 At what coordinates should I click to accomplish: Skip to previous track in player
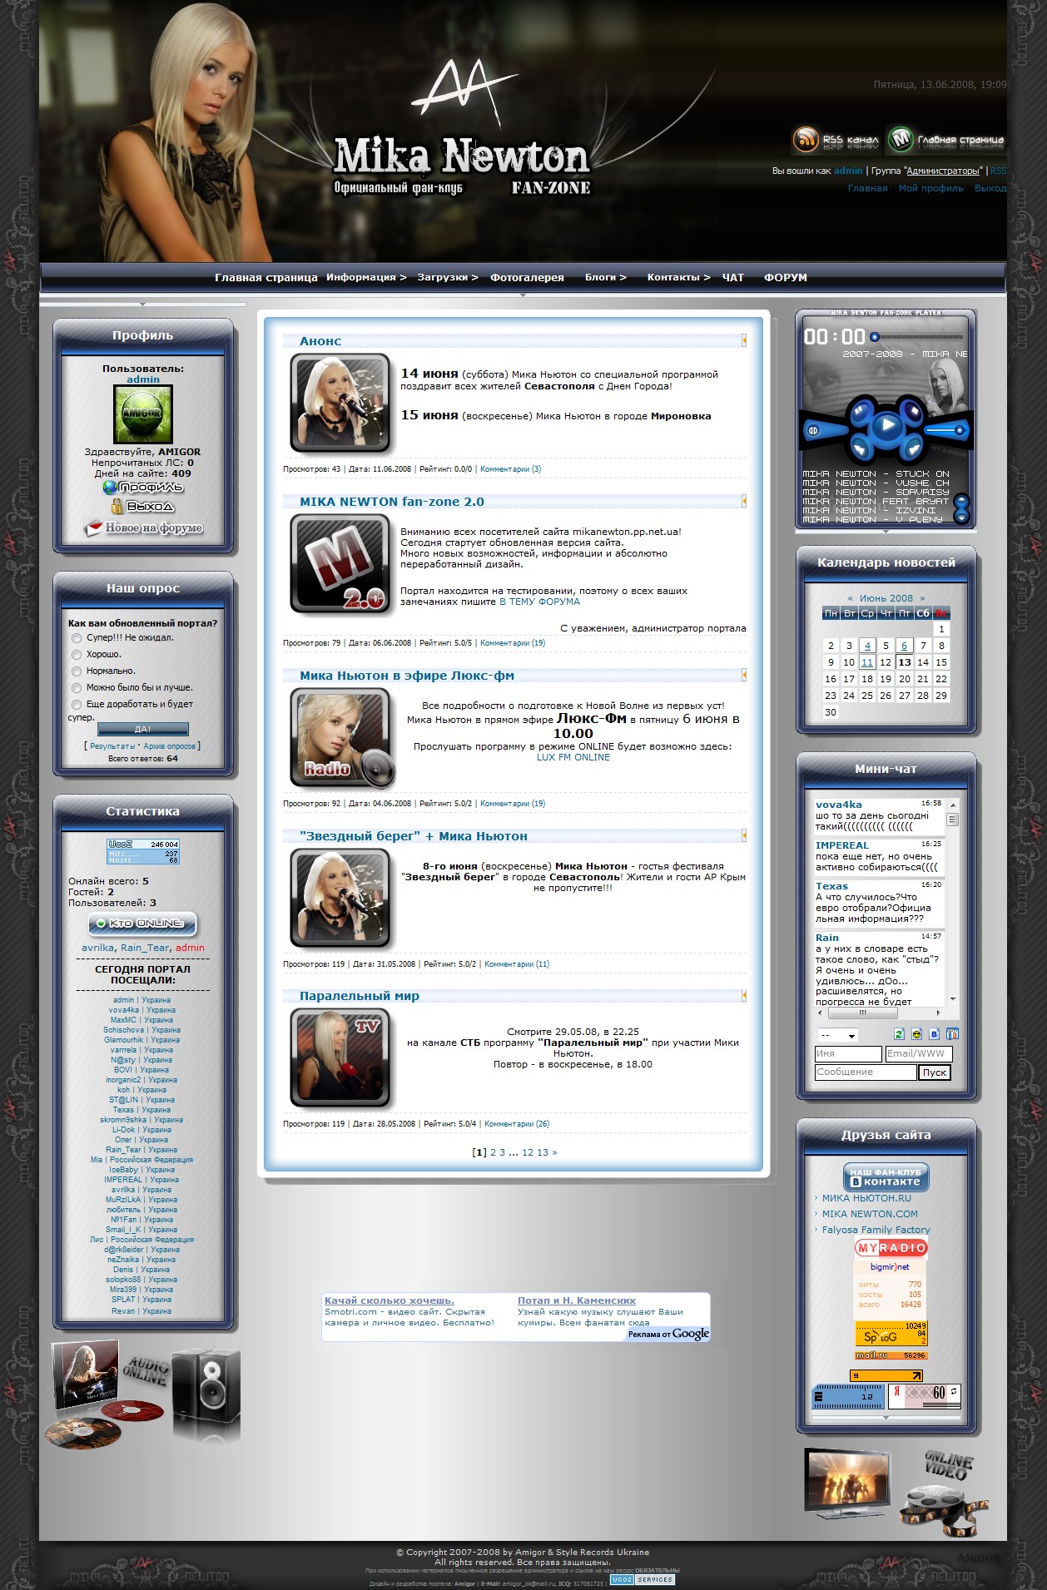(861, 448)
